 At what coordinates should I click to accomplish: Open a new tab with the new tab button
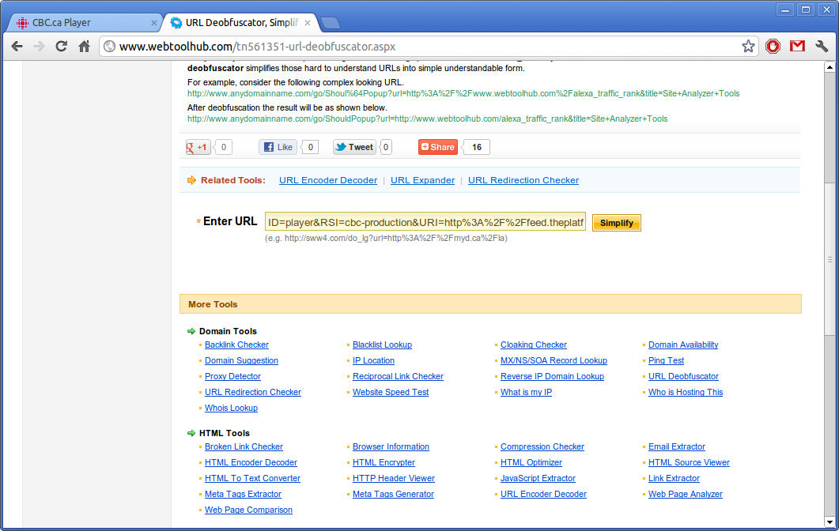pos(330,23)
